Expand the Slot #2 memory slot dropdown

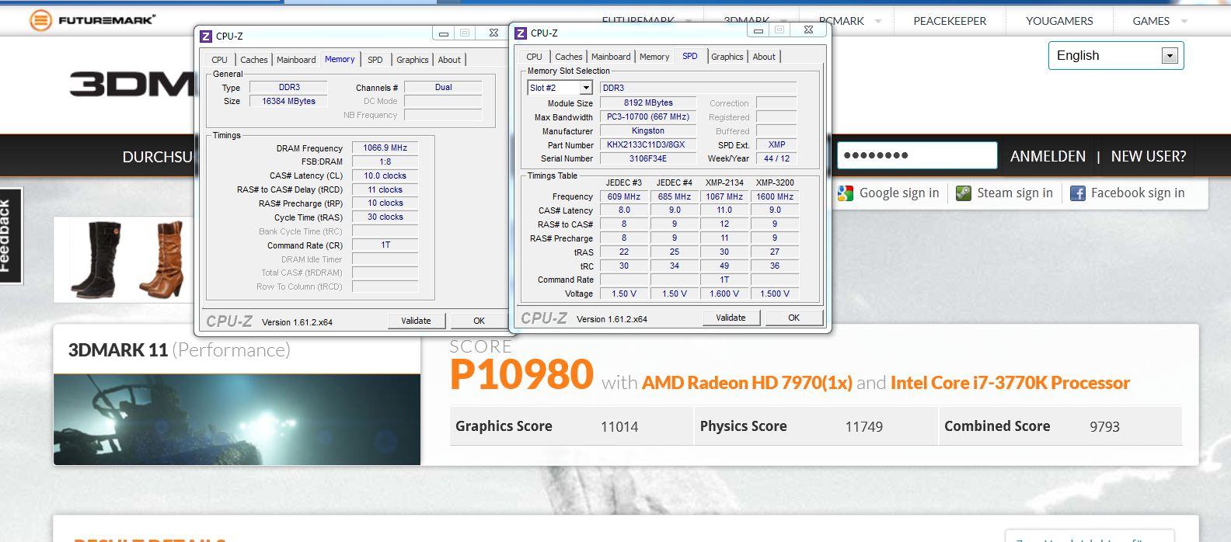[x=586, y=88]
